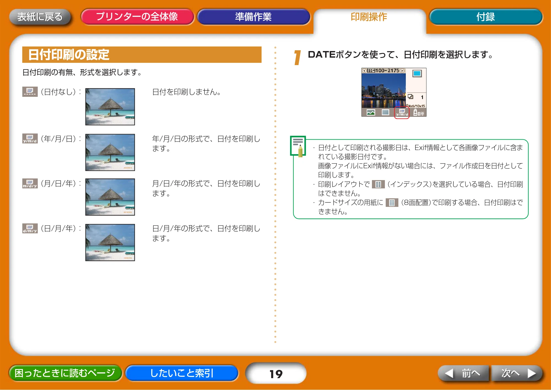Open the 付録 tab
Image resolution: width=551 pixels, height=390 pixels.
click(485, 17)
